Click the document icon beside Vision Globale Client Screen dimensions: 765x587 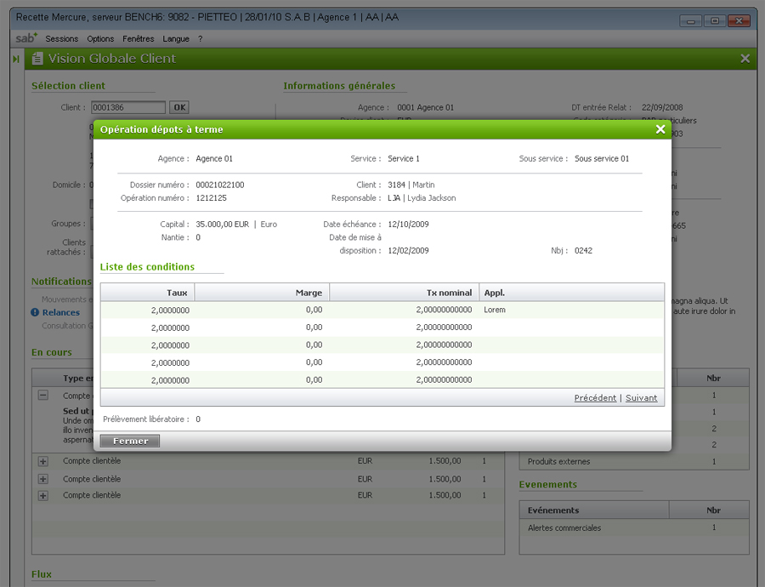(x=37, y=59)
